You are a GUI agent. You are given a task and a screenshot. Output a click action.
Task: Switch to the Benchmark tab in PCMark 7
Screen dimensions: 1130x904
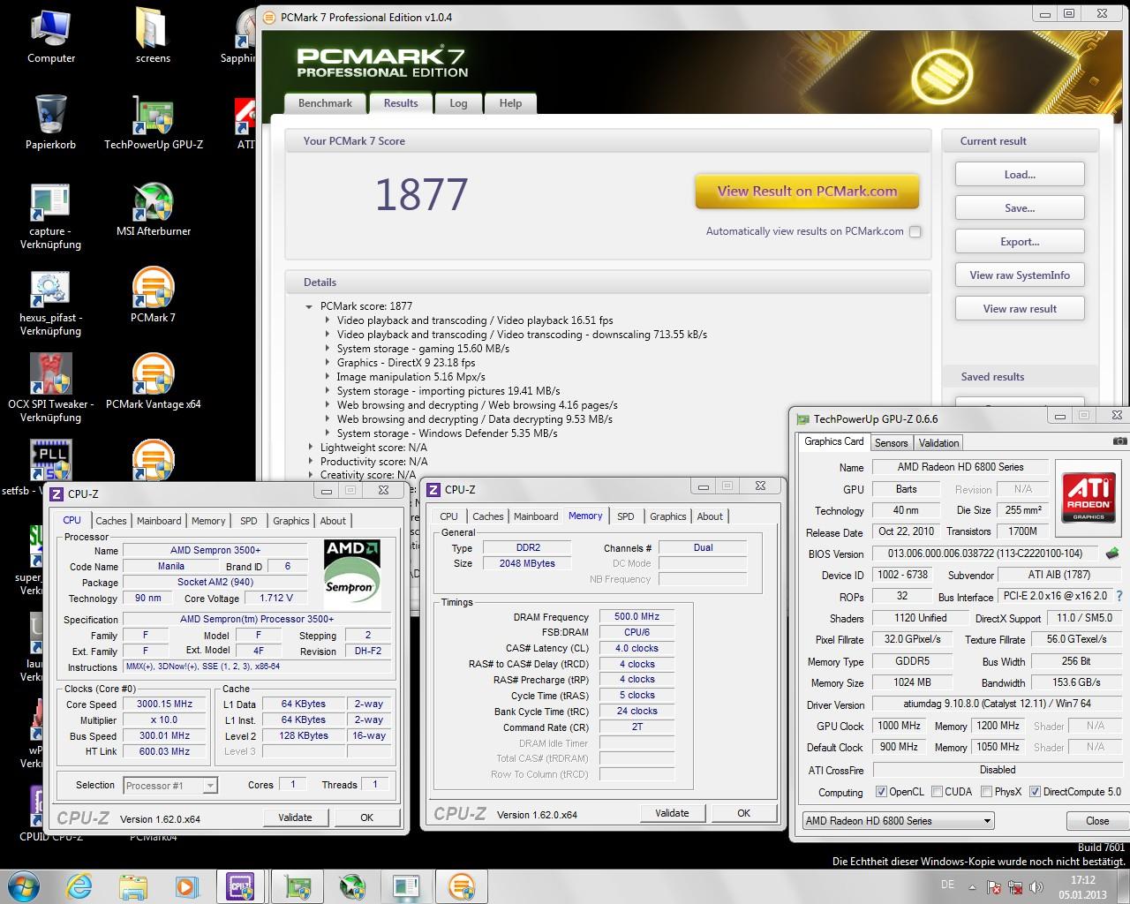point(325,103)
